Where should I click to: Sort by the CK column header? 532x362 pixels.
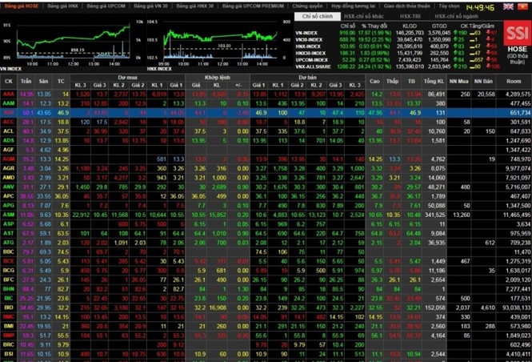[9, 82]
